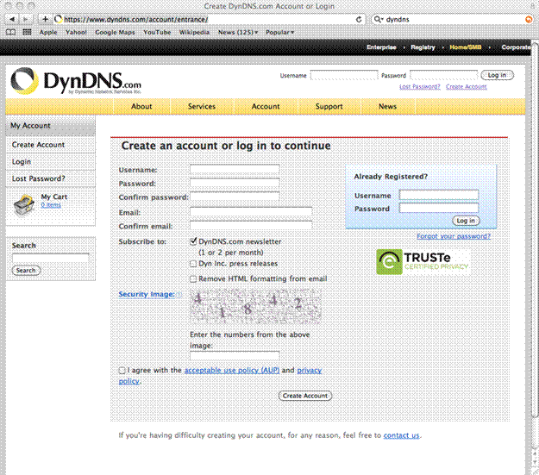Select Login in the sidebar
Image resolution: width=539 pixels, height=475 pixels.
51,161
